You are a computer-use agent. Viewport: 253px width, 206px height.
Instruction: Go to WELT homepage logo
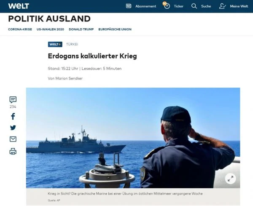19,6
